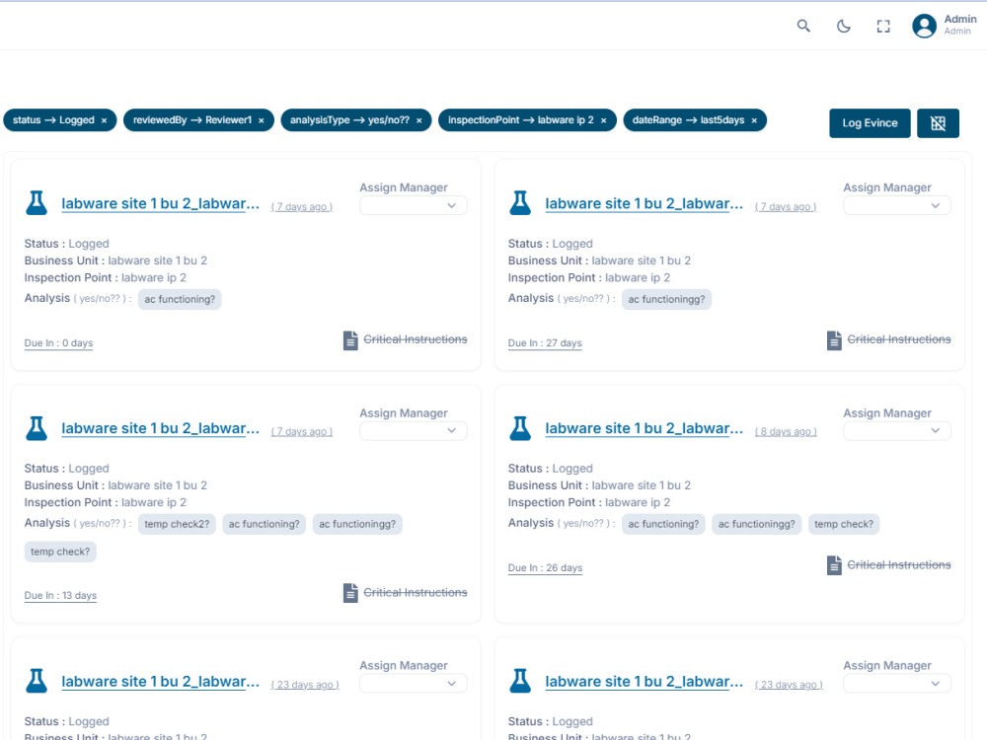Open sample title link on 0 days card
Image resolution: width=987 pixels, height=740 pixels.
(161, 204)
